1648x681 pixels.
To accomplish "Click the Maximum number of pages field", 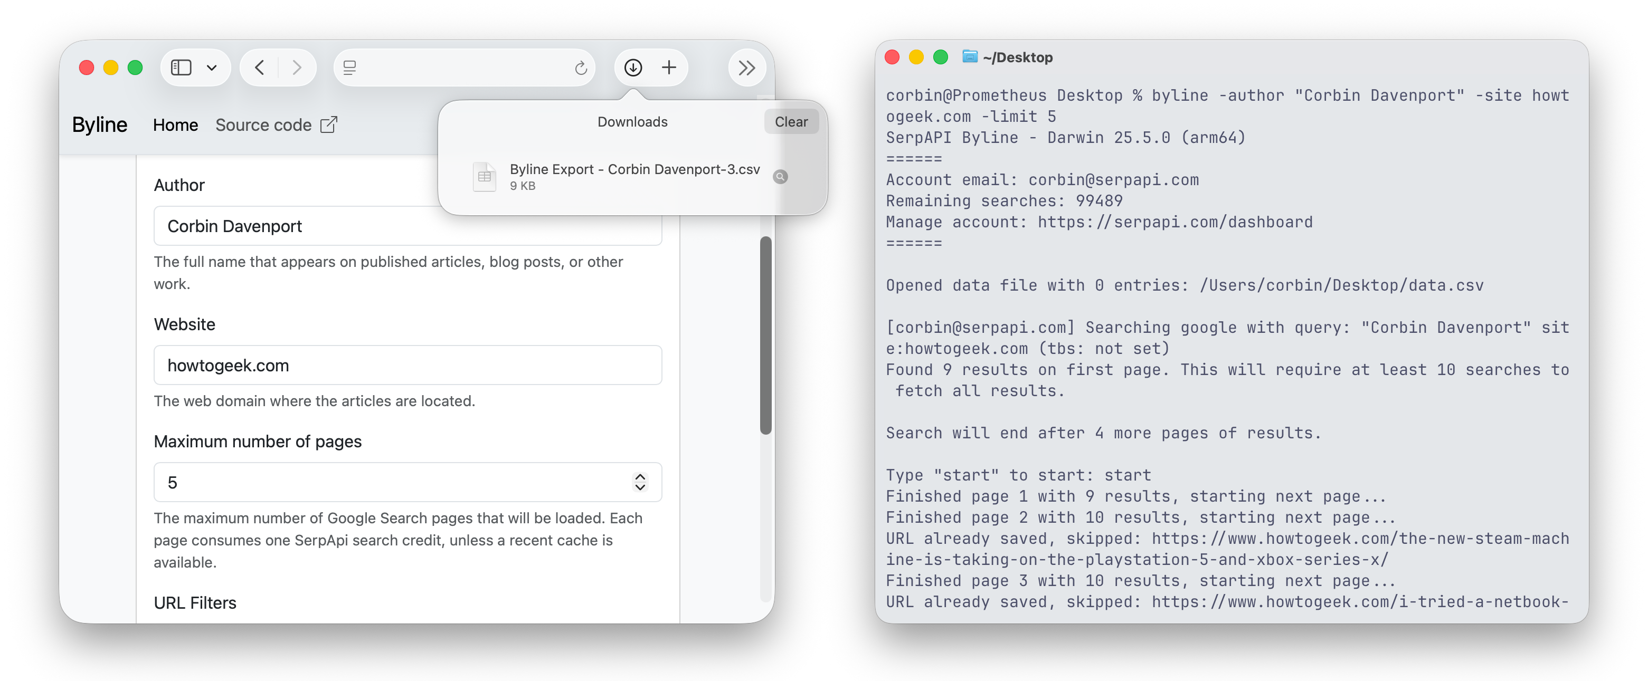I will click(x=408, y=482).
